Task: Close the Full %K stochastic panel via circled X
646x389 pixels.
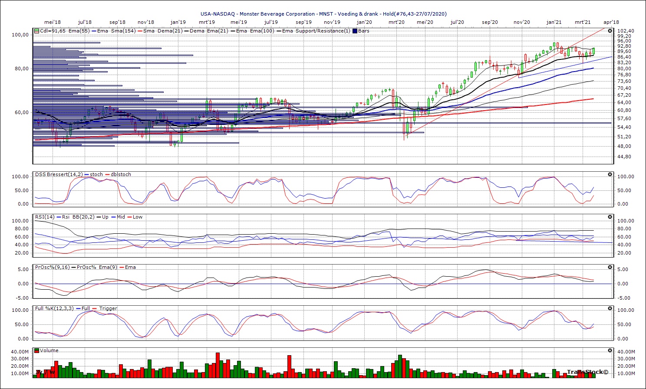Action: 610,308
